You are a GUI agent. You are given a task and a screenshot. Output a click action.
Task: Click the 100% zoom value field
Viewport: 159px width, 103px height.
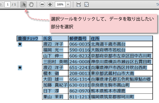coord(60,4)
